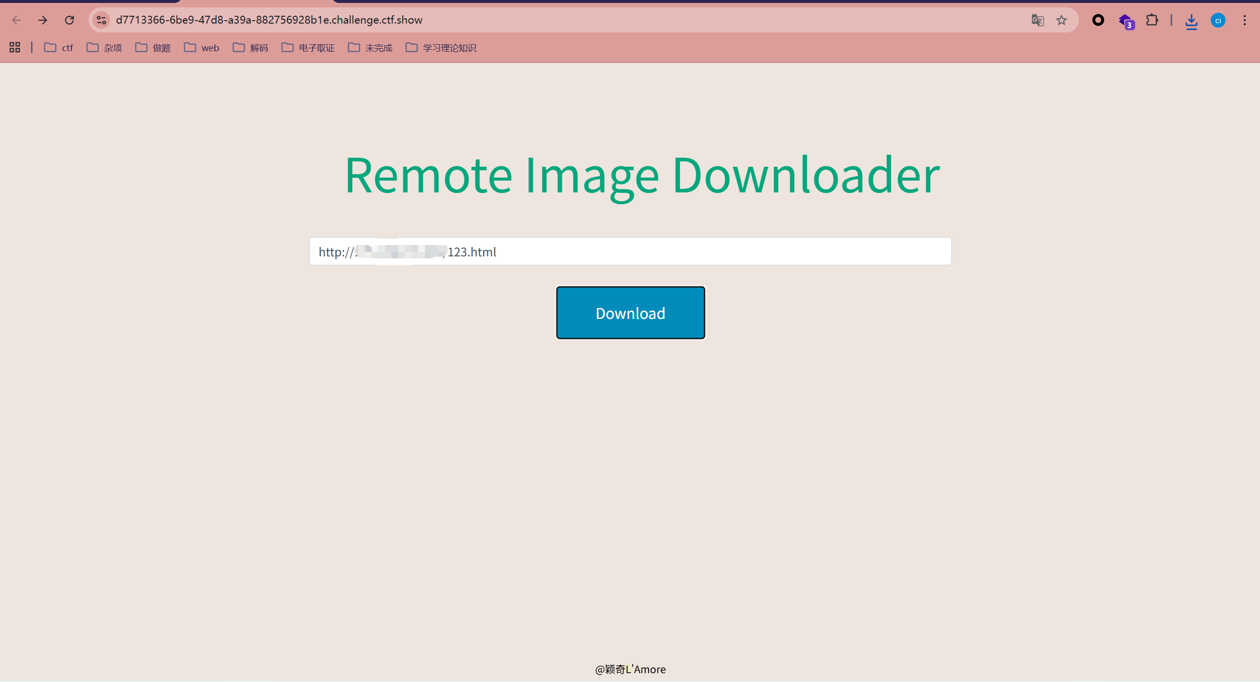Open Chrome three-dot menu

coord(1245,20)
